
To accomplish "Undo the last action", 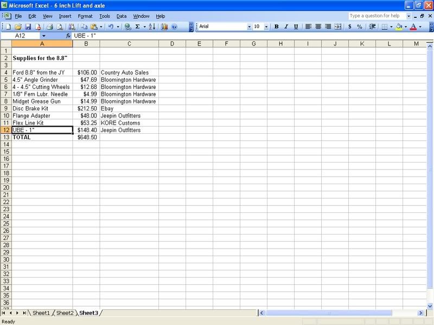I will pyautogui.click(x=111, y=27).
